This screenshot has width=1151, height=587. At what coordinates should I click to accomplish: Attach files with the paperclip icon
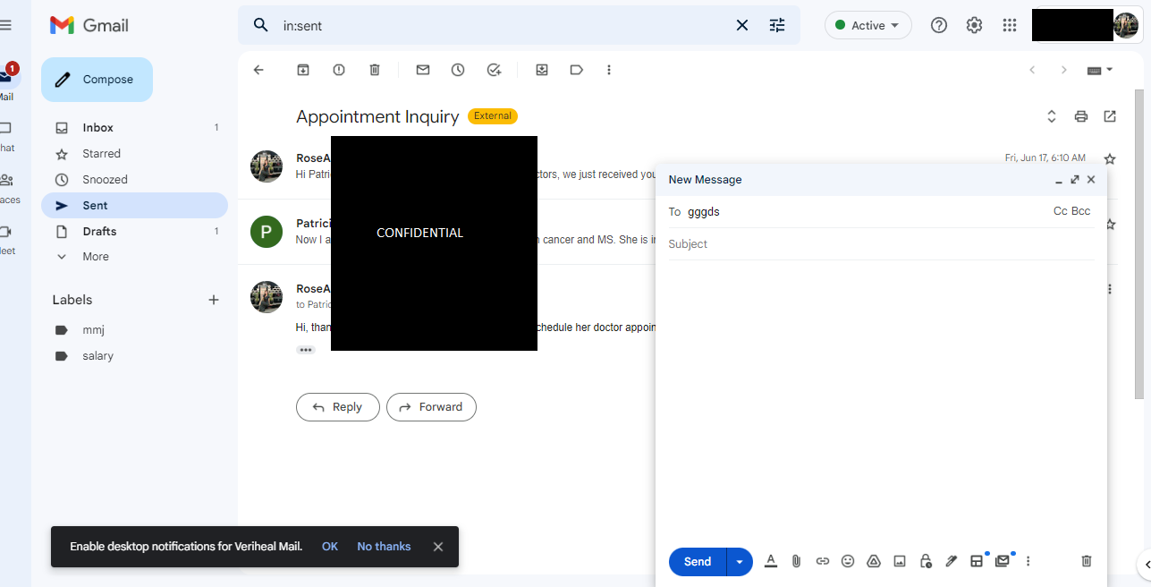tap(796, 561)
